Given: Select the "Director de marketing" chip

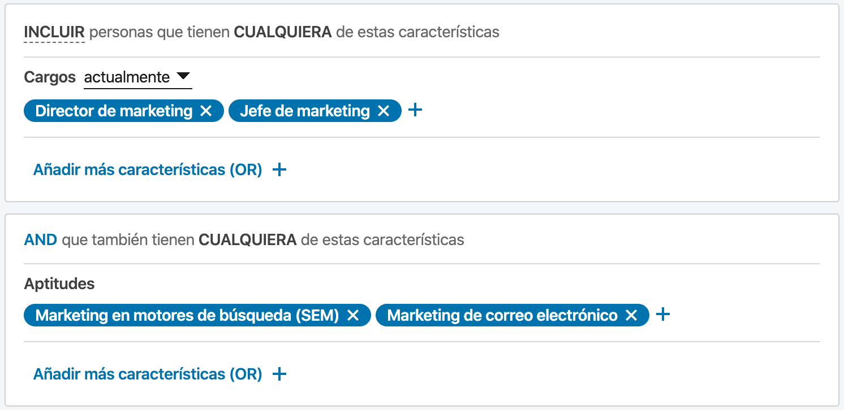Looking at the screenshot, I should point(113,111).
